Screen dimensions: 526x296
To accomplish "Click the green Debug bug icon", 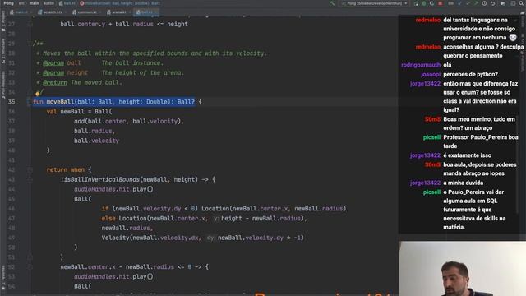I will pyautogui.click(x=424, y=3).
